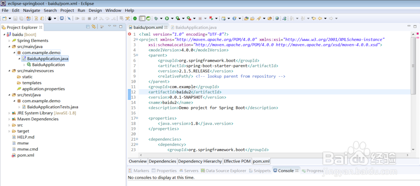Click artifactId baidu2 text on line 12
Screen dimensions: 420x186
tap(184, 92)
